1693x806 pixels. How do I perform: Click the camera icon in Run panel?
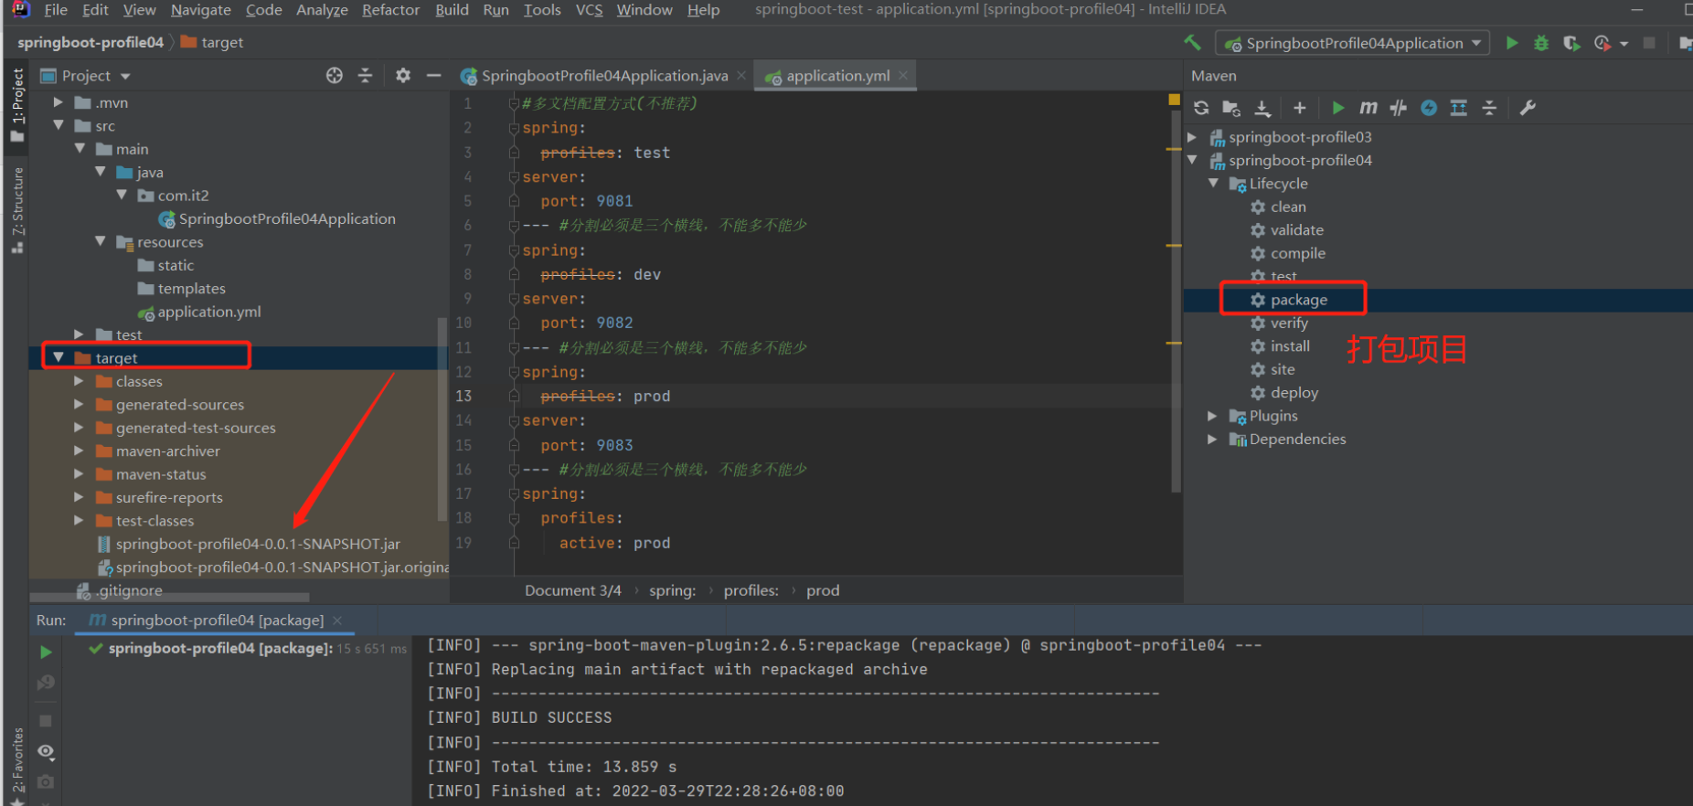pyautogui.click(x=46, y=782)
